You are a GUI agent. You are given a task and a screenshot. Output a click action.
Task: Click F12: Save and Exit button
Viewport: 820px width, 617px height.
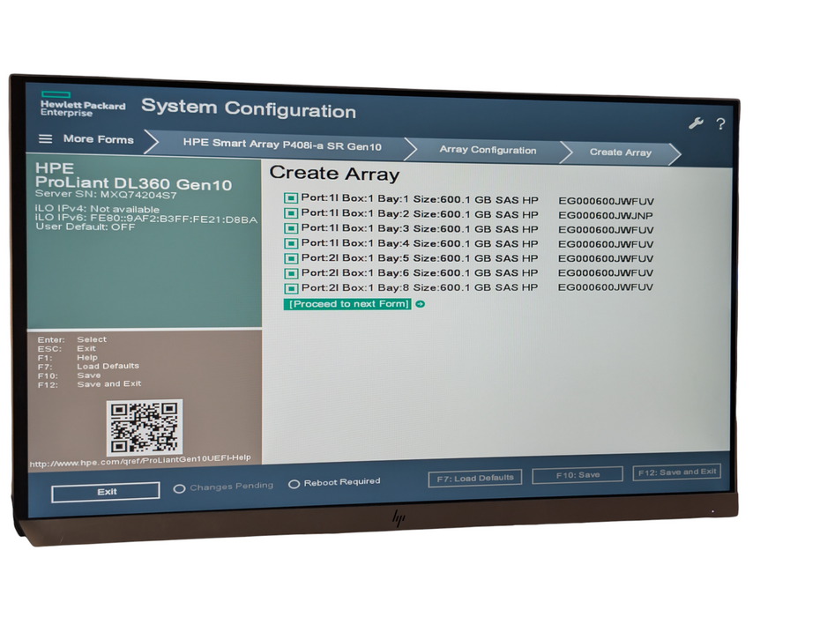676,472
